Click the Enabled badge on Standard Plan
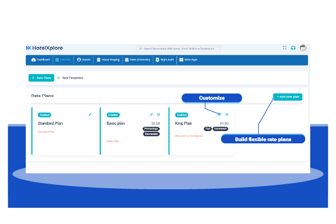336x224 pixels. (x=44, y=115)
